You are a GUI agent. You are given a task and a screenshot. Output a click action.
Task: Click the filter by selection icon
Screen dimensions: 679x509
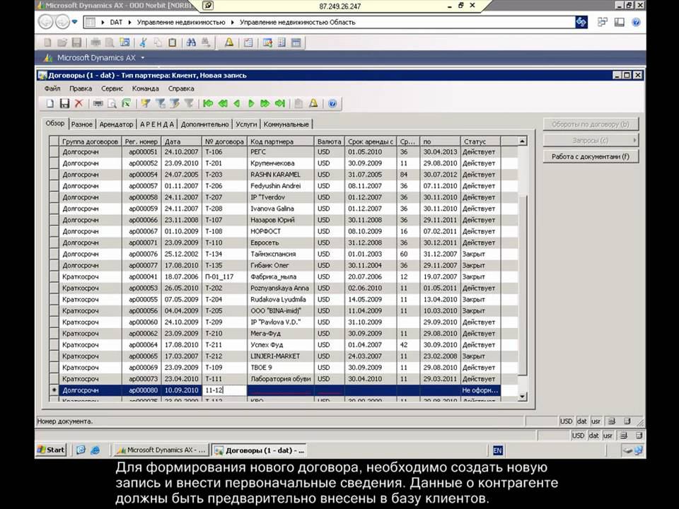tap(146, 103)
